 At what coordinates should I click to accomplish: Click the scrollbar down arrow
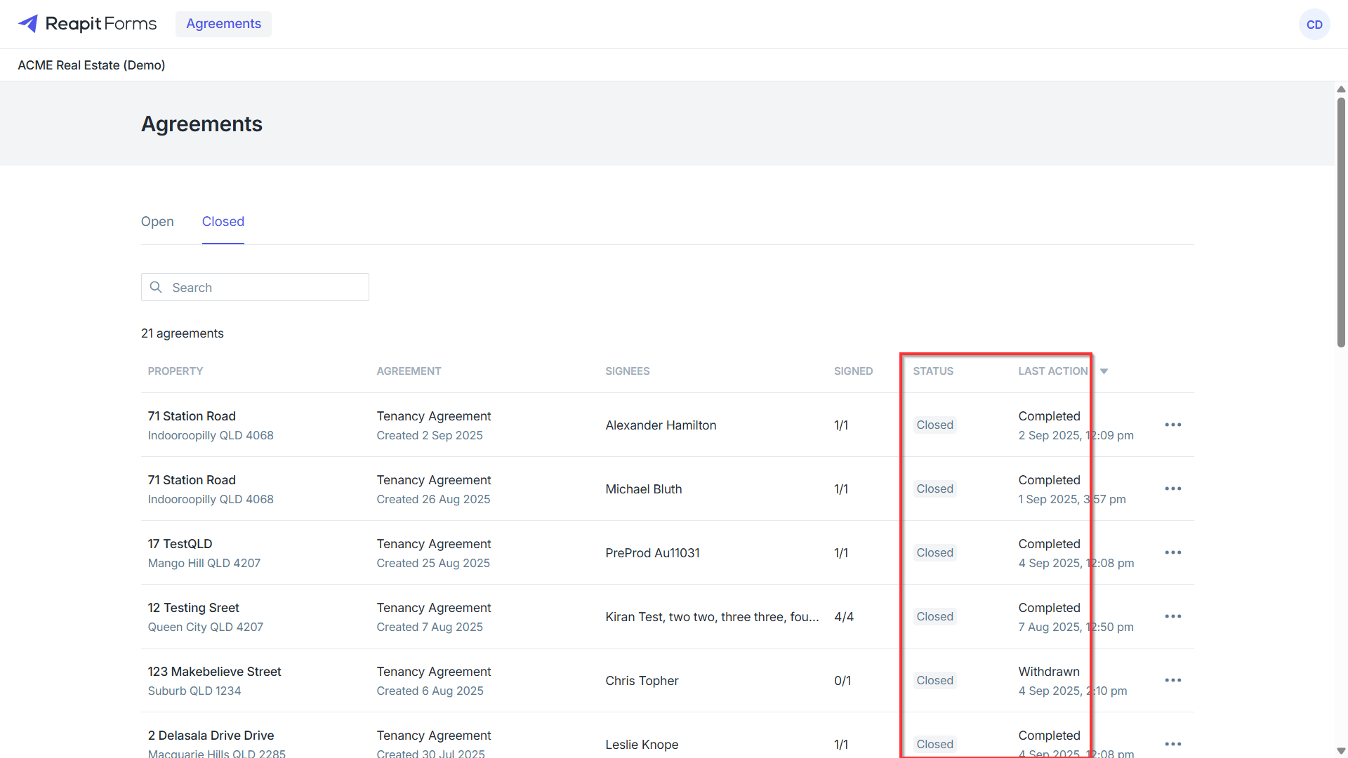[x=1341, y=751]
